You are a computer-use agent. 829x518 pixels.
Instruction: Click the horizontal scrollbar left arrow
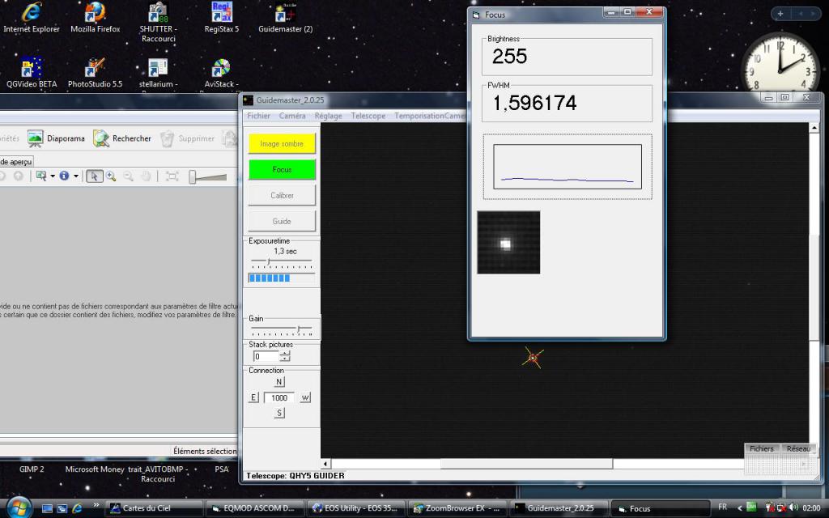point(325,464)
